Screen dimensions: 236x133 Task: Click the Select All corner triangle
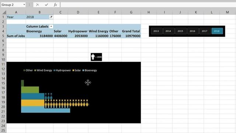click(x=4, y=12)
